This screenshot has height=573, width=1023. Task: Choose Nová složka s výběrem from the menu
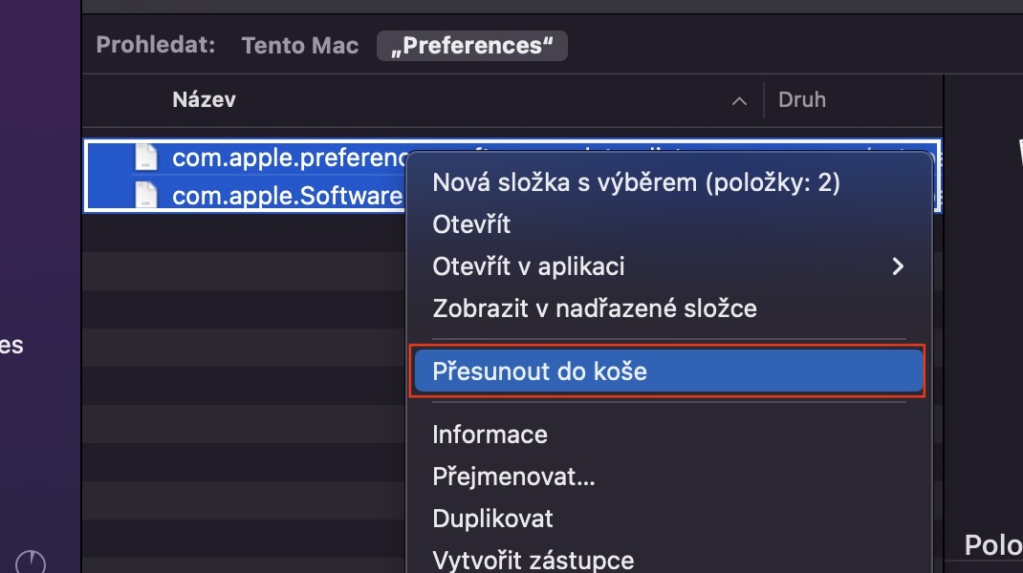pos(636,182)
